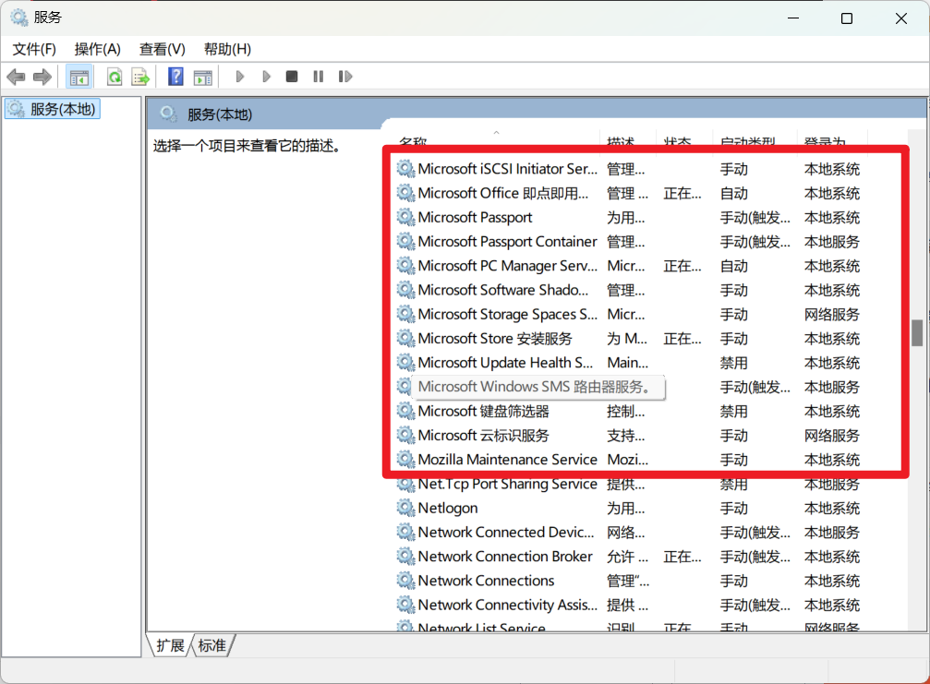
Task: Select Net.Tcp Port Sharing Service row
Action: (x=649, y=485)
